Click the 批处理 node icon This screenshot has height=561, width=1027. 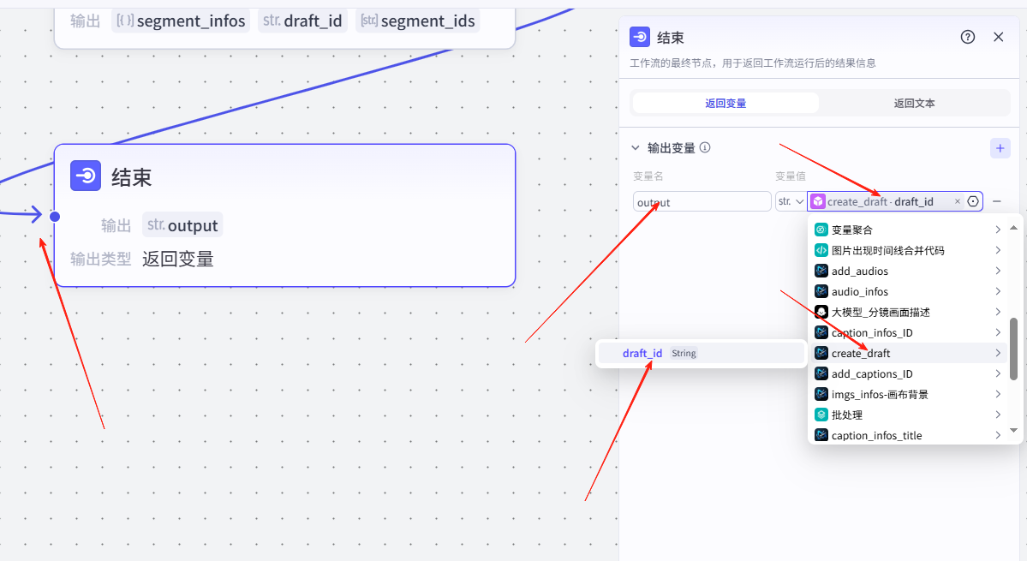tap(821, 415)
